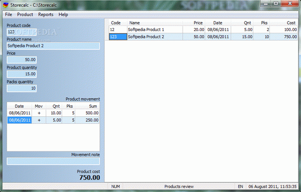The width and height of the screenshot is (301, 192).
Task: Open the Help menu
Action: pos(63,15)
